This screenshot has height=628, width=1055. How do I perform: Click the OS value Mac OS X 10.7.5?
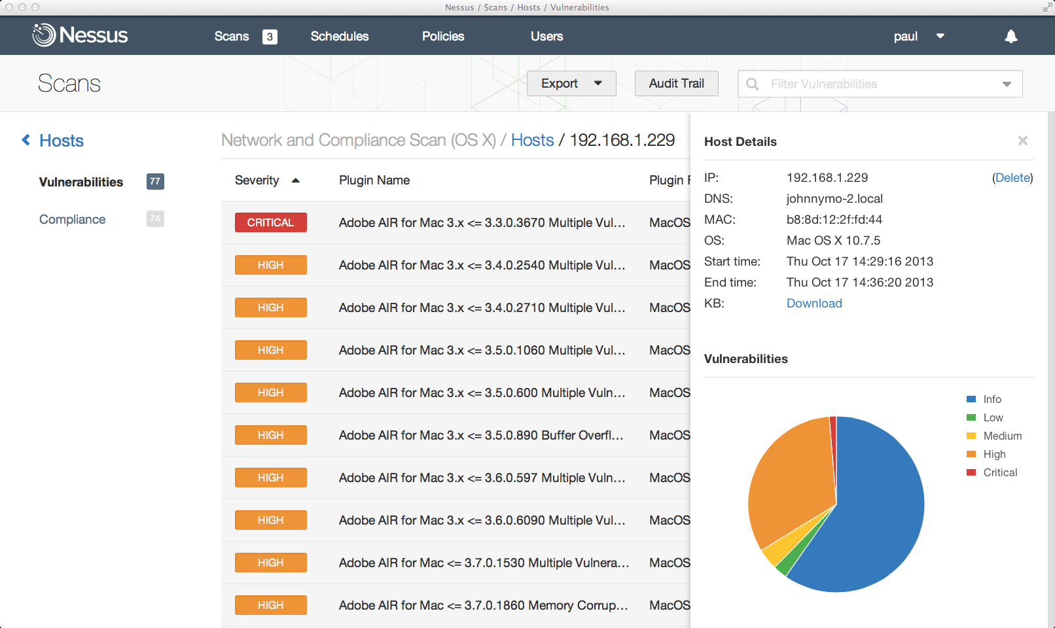pyautogui.click(x=833, y=241)
